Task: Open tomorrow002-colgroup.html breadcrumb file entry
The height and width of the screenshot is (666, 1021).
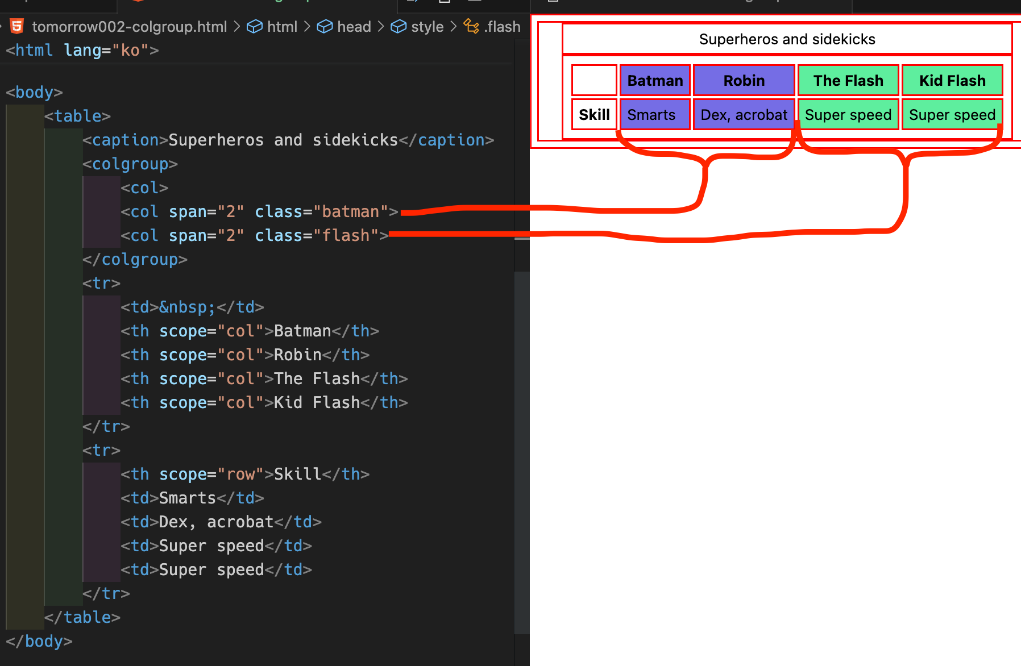Action: point(118,27)
